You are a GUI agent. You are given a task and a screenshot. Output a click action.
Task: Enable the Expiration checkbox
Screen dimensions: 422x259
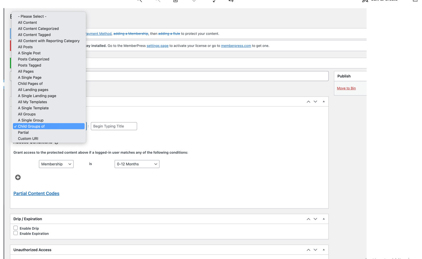coord(16,233)
